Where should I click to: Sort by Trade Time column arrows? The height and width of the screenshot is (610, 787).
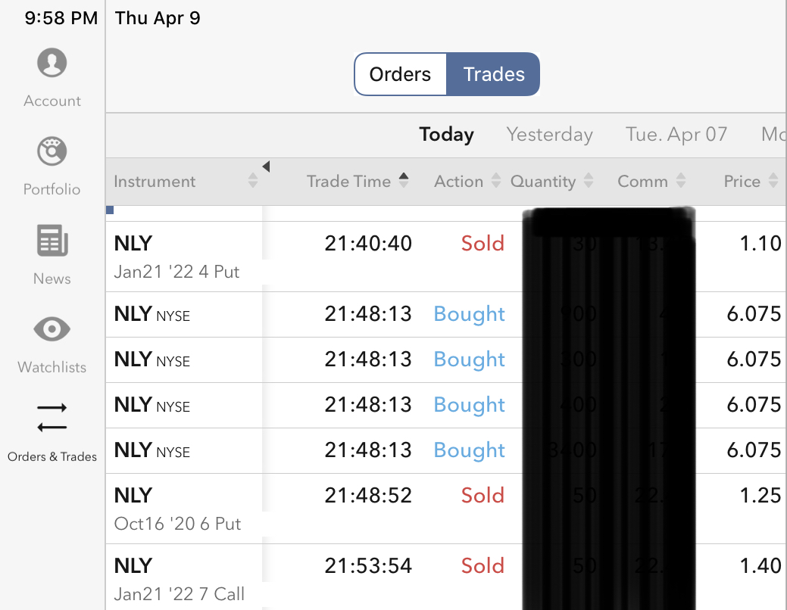tap(404, 180)
